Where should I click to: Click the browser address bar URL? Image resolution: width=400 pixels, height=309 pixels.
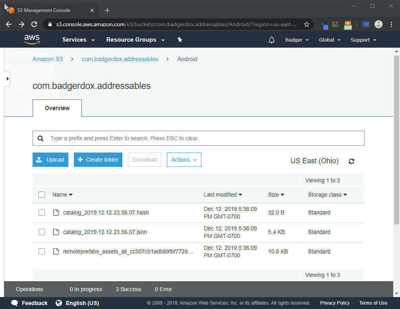[176, 24]
